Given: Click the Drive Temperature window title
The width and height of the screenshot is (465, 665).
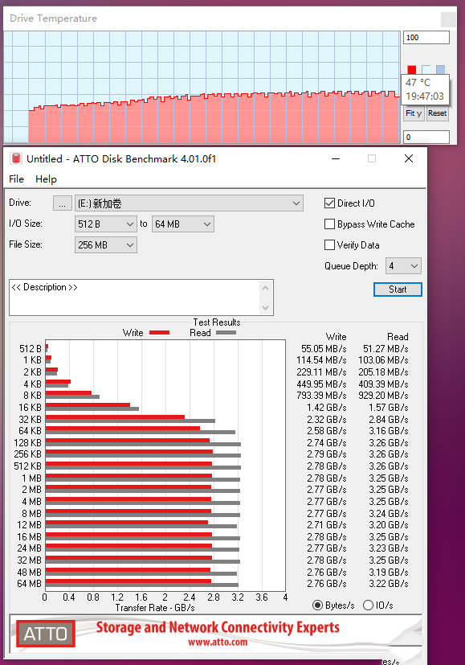Looking at the screenshot, I should [x=53, y=18].
